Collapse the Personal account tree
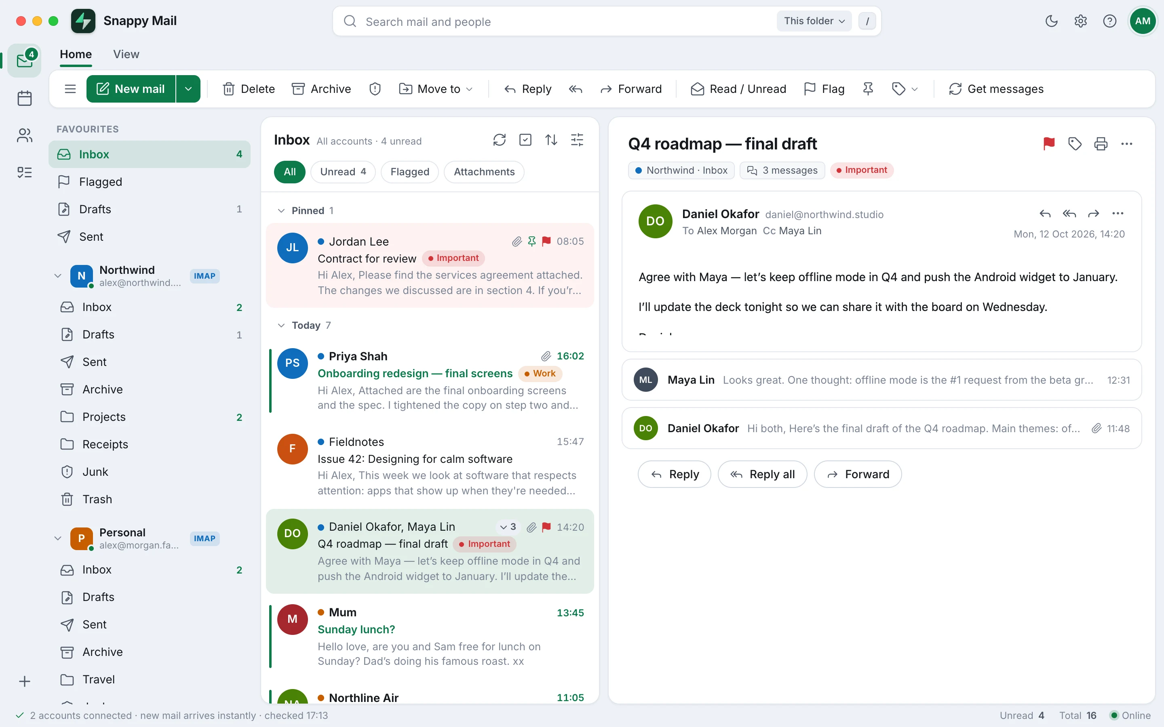1164x727 pixels. pyautogui.click(x=58, y=538)
